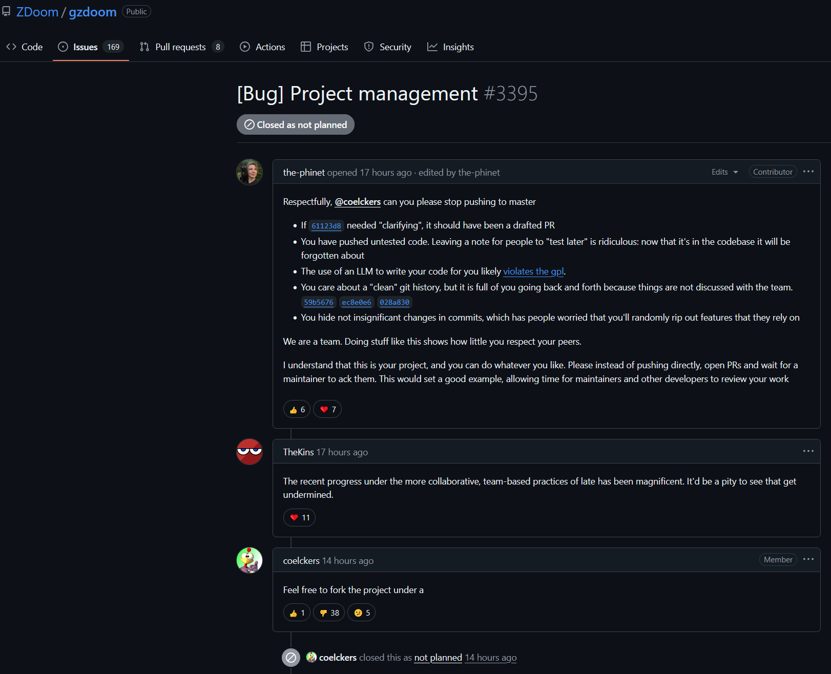Open options menu on TheKins' comment
Screen dimensions: 831x674
pos(808,451)
